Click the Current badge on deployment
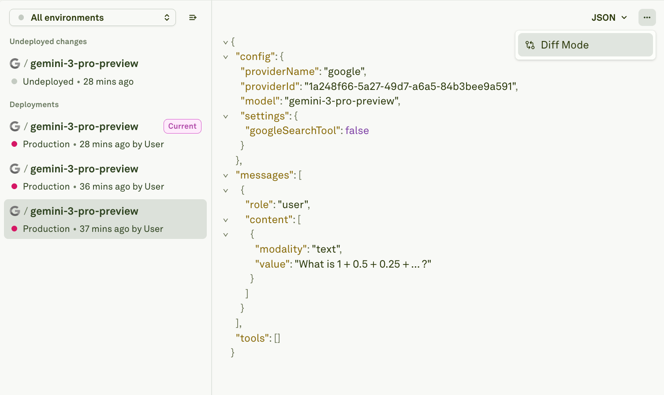Image resolution: width=664 pixels, height=395 pixels. [x=183, y=126]
